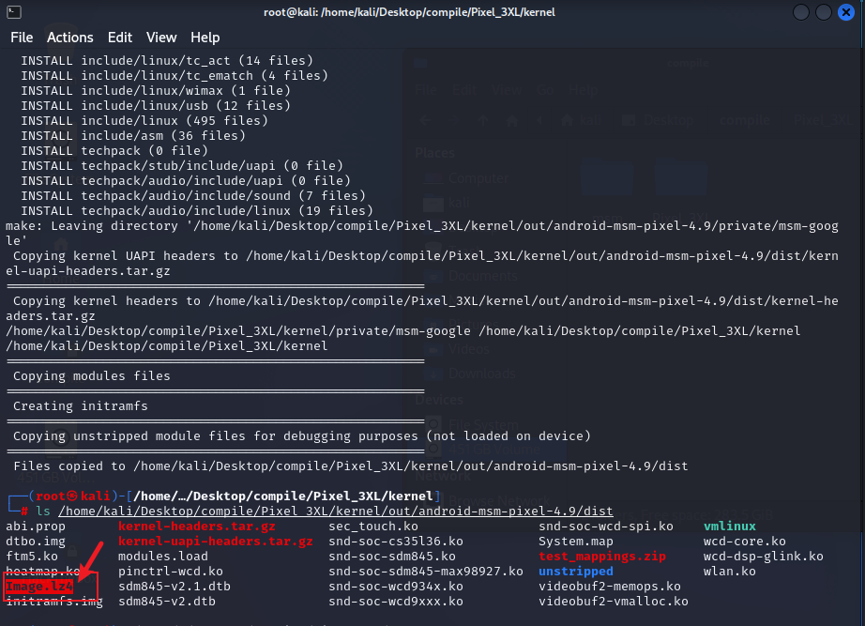Open the File menu
The image size is (865, 626).
pos(22,38)
